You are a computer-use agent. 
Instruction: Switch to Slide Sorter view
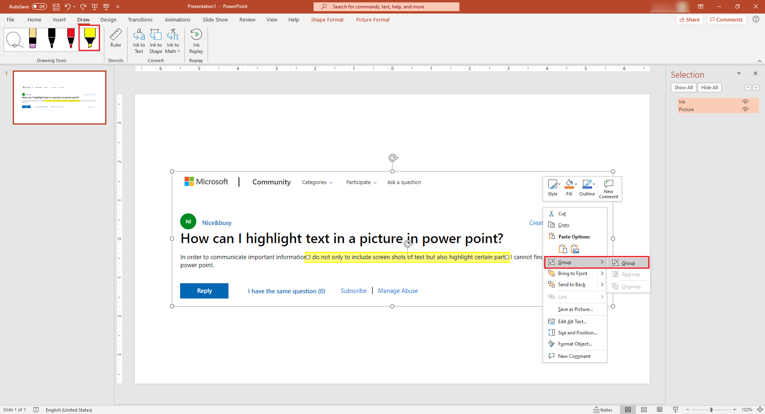click(x=644, y=410)
